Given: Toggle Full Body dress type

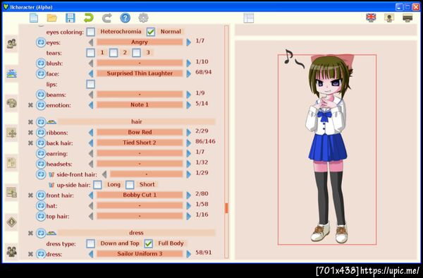Looking at the screenshot, I should [x=149, y=243].
